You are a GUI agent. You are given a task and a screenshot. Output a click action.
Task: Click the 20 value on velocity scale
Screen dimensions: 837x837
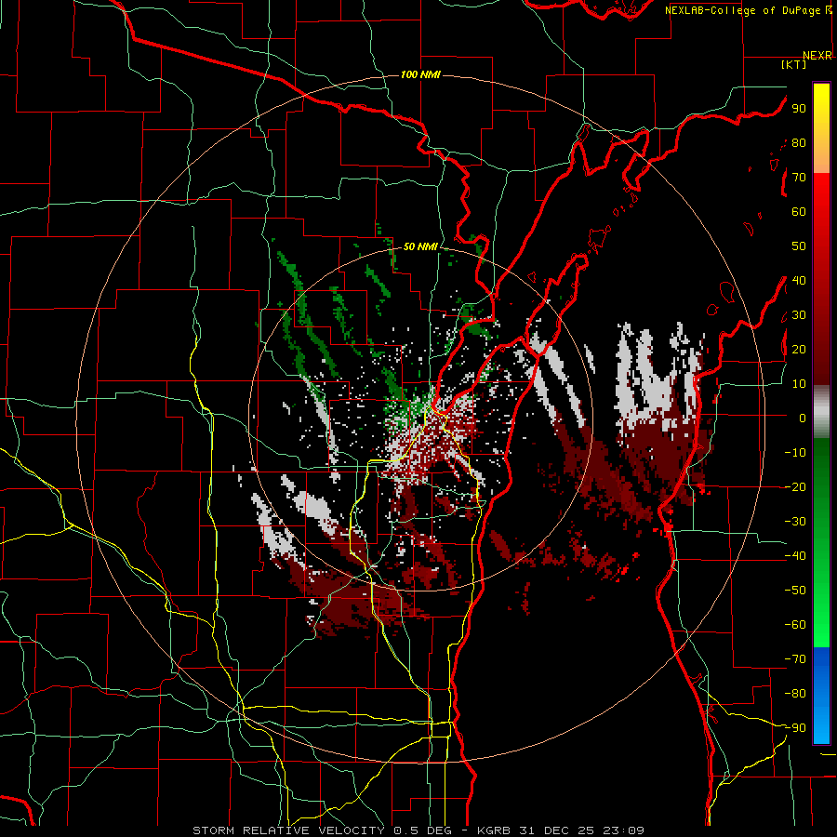pos(799,349)
